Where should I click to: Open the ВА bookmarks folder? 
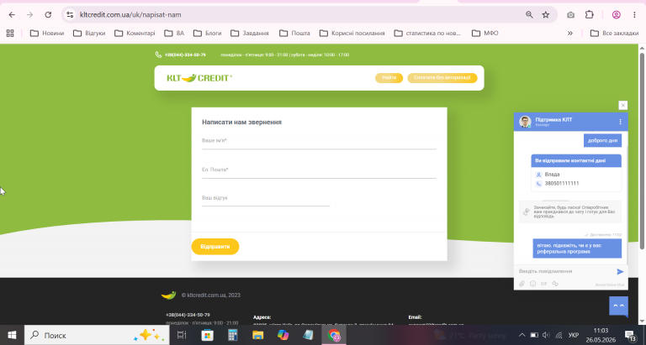[174, 34]
